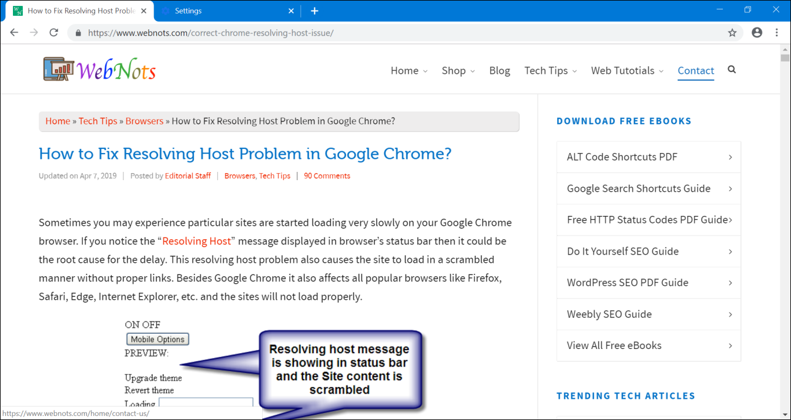Click the WebNots logo

(x=100, y=70)
